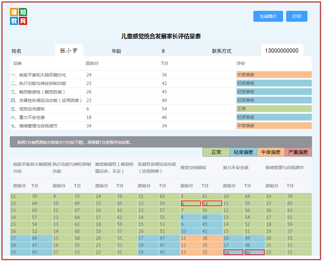This screenshot has height=262, width=322.
Task: Click the 轻度偏差 rating for 重力不安全感
Action: pos(274,117)
